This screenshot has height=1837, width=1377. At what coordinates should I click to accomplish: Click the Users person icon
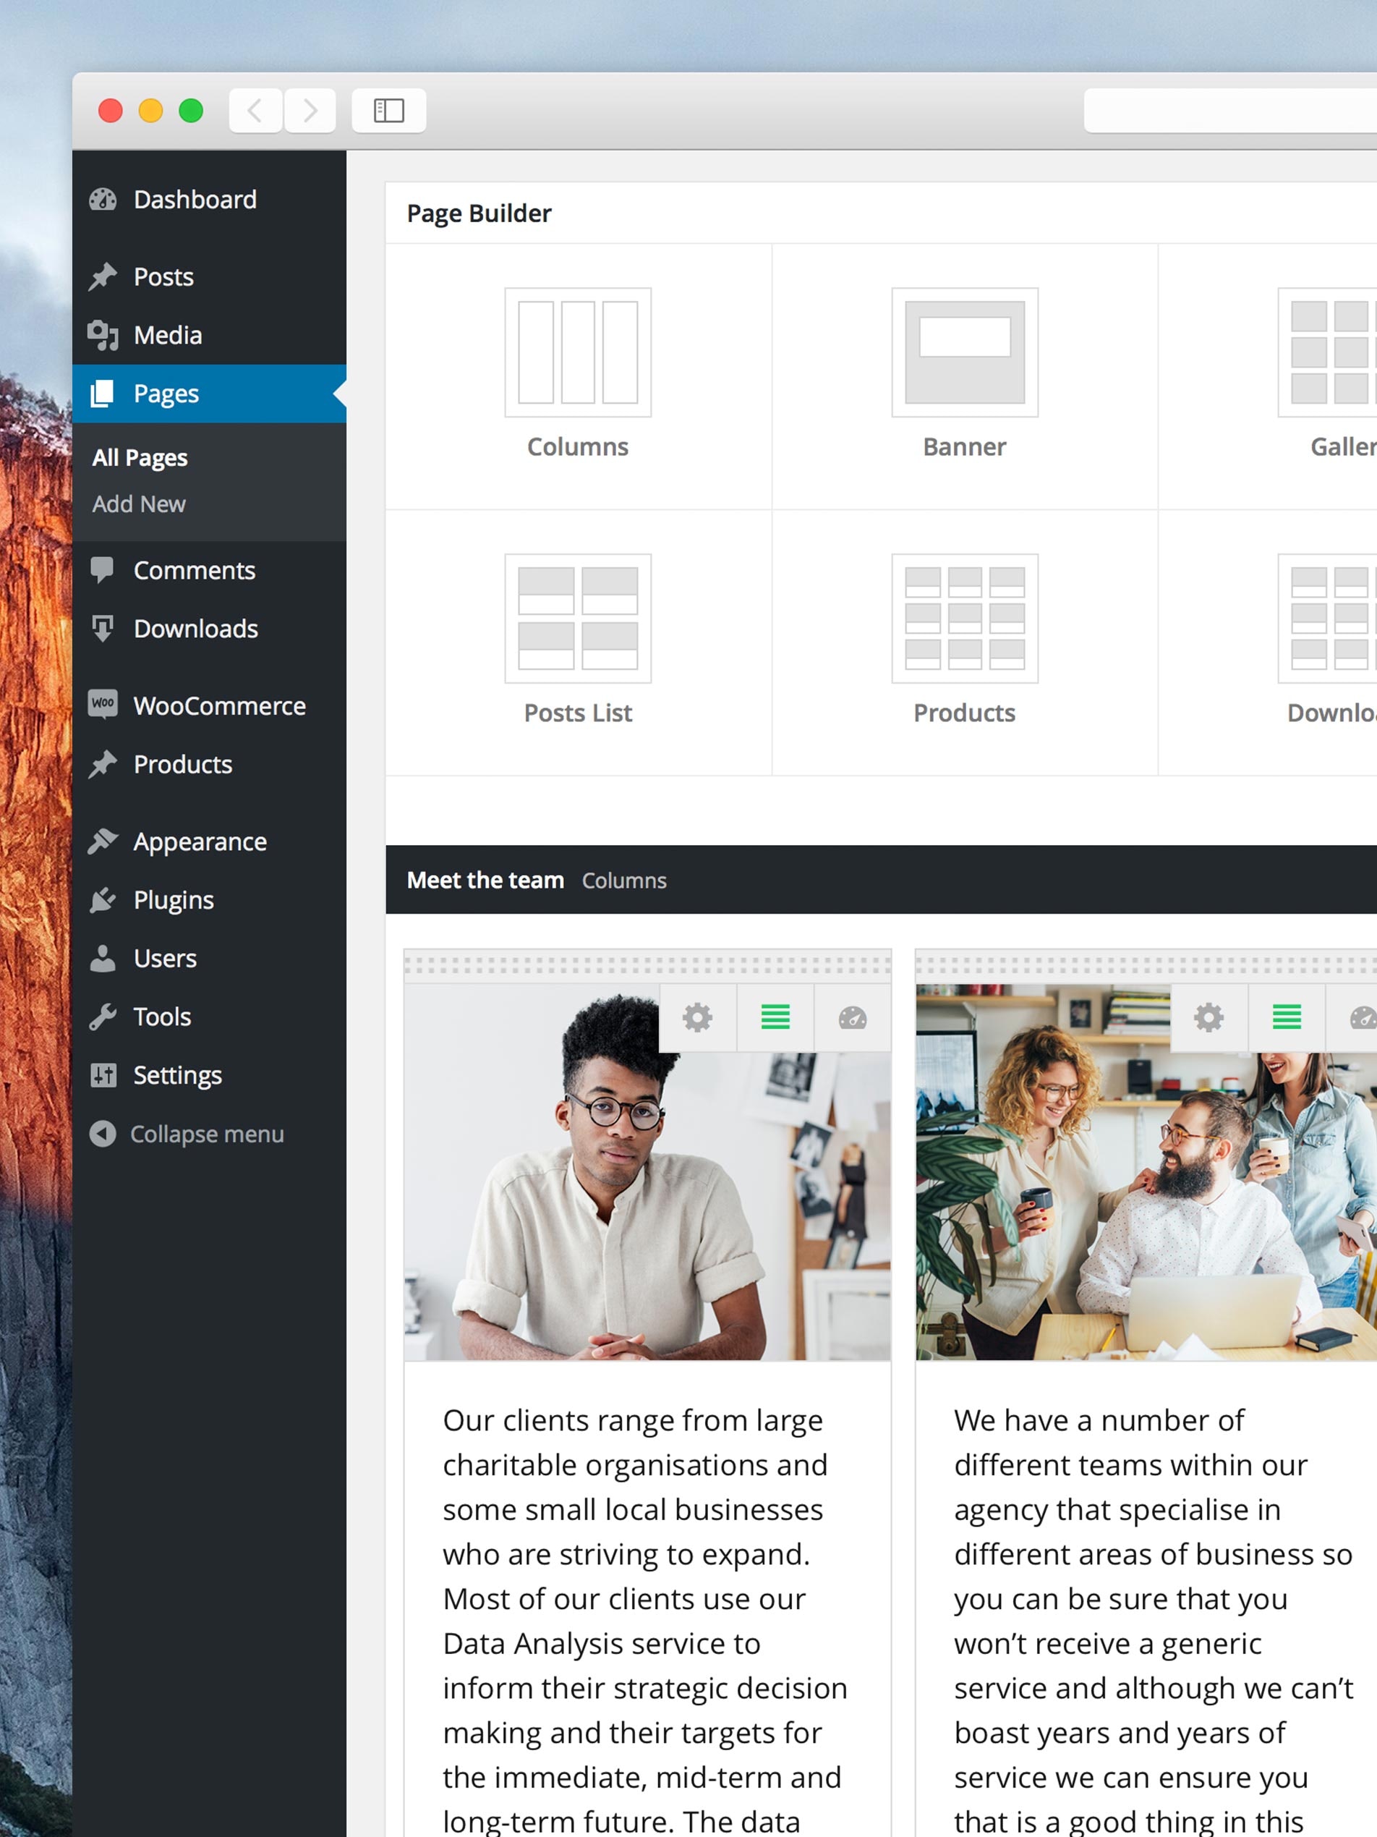tap(103, 959)
